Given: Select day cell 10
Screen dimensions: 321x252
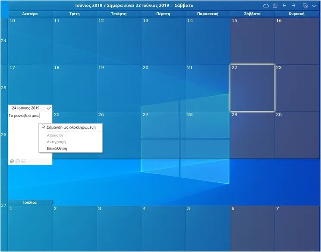Looking at the screenshot, I should pos(30,41).
